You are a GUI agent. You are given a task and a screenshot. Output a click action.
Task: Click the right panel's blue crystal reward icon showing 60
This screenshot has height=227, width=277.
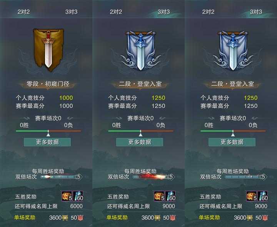pyautogui.click(x=263, y=196)
